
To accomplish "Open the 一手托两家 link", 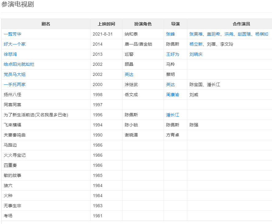I will (14, 84).
